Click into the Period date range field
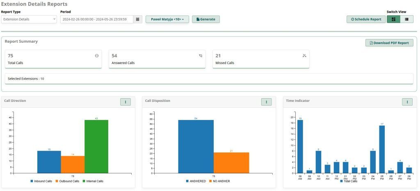This screenshot has width=420, height=191. tap(96, 19)
